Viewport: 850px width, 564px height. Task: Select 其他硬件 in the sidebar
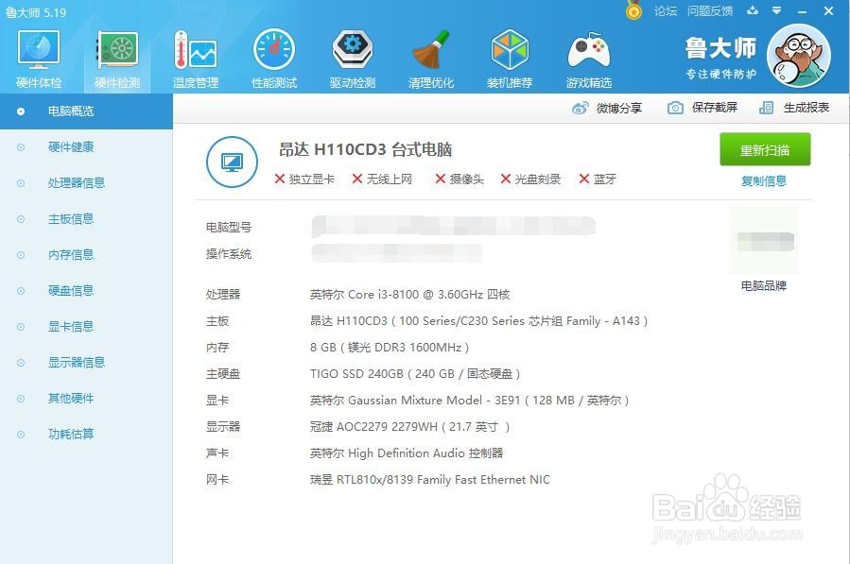(x=86, y=399)
